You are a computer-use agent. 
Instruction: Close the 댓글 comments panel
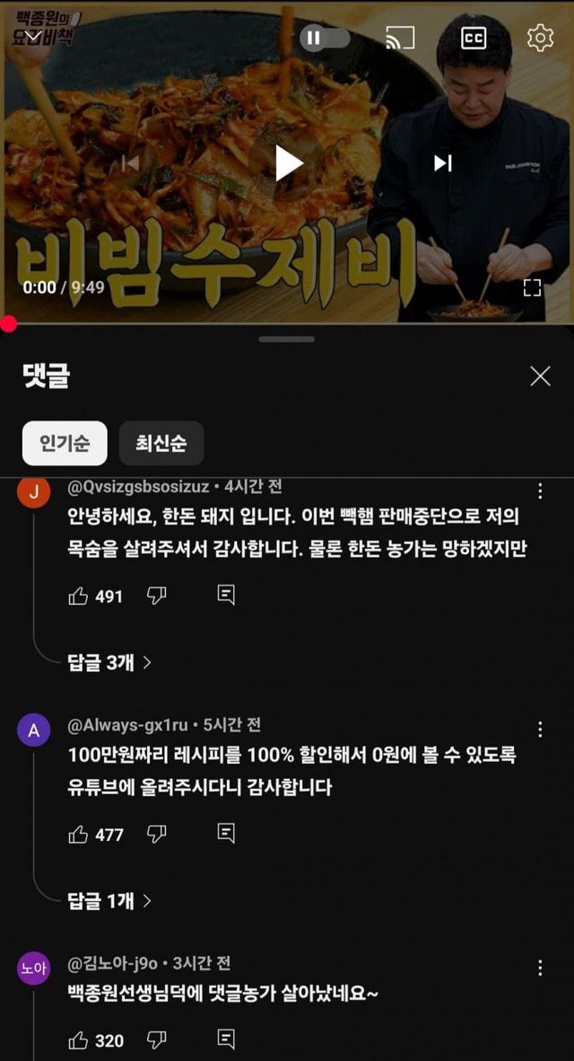pyautogui.click(x=540, y=376)
